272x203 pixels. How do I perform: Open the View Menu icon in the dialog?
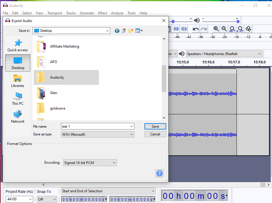click(139, 31)
